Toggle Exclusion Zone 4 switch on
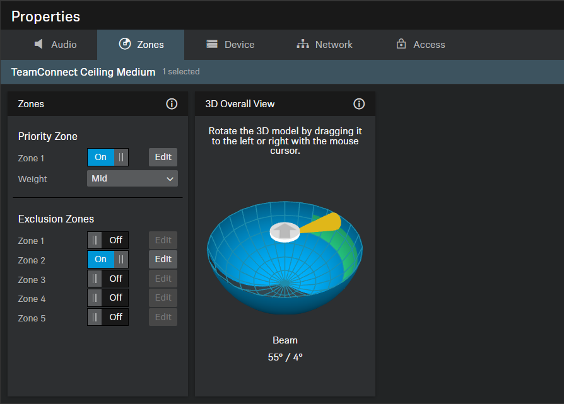The width and height of the screenshot is (564, 404). (x=108, y=298)
